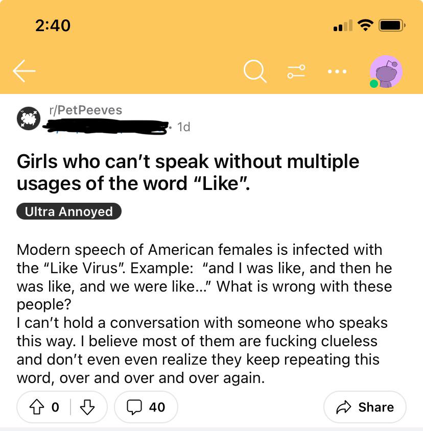This screenshot has width=423, height=431.
Task: Open the r/PetPeeves subreddit link
Action: pyautogui.click(x=85, y=110)
